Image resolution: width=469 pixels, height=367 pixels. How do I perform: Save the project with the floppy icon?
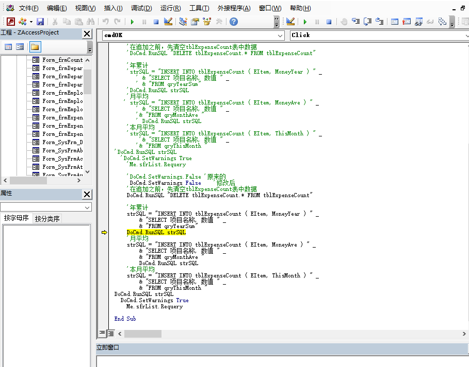[40, 22]
